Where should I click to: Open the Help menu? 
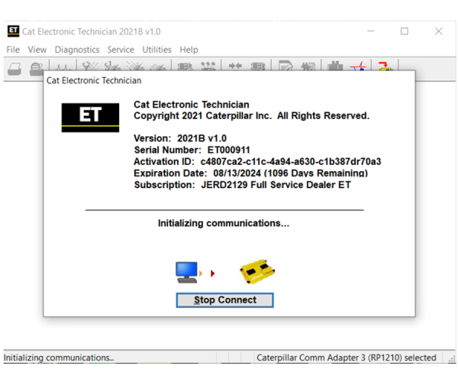click(189, 50)
